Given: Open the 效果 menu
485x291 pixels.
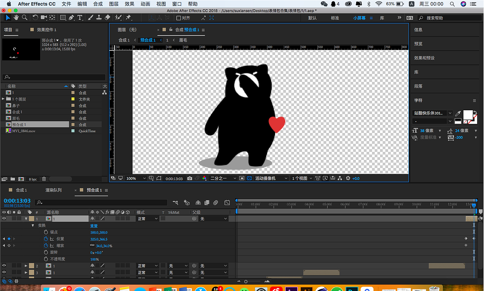Looking at the screenshot, I should pyautogui.click(x=130, y=4).
